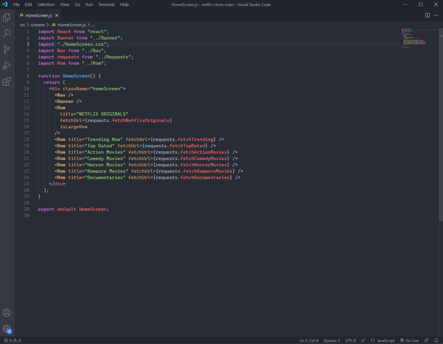443x344 pixels.
Task: Click the "Top Rated" title string
Action: (100, 146)
